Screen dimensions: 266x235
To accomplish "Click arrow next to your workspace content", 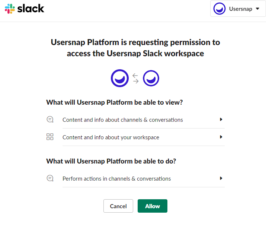I will (x=221, y=137).
